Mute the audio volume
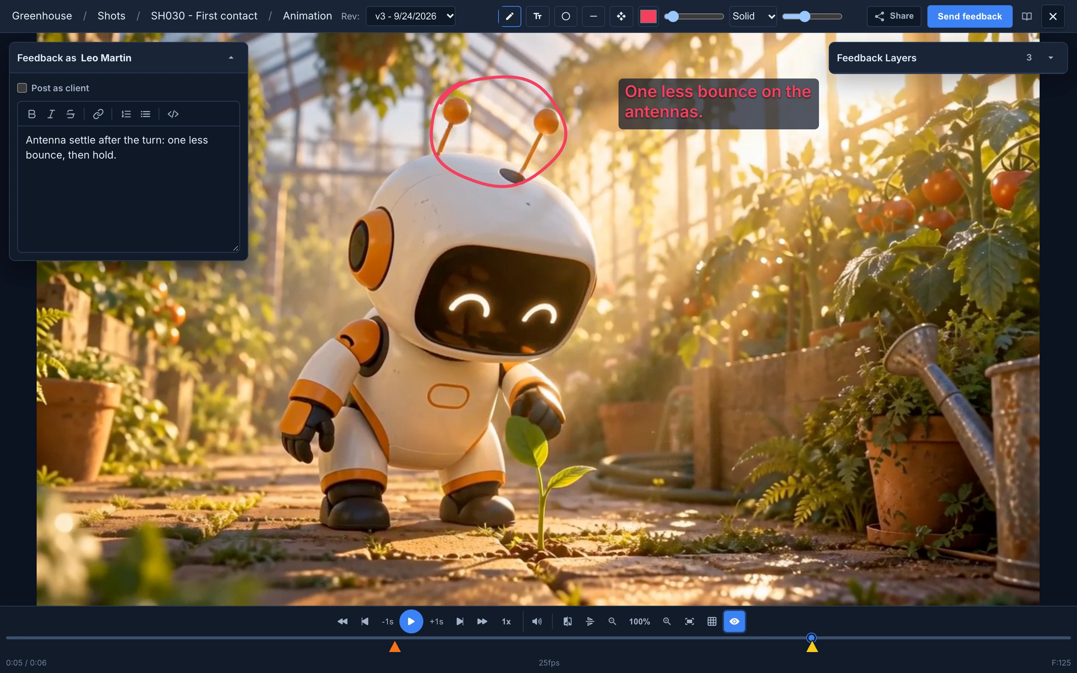 537,621
